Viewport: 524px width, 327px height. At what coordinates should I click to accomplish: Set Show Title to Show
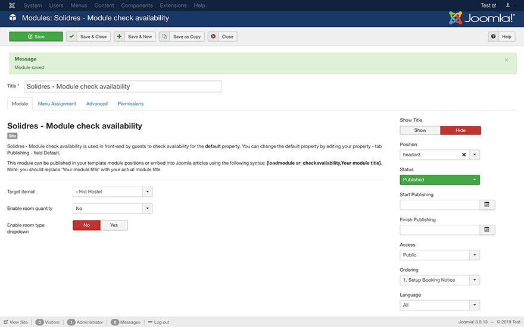[x=420, y=130]
